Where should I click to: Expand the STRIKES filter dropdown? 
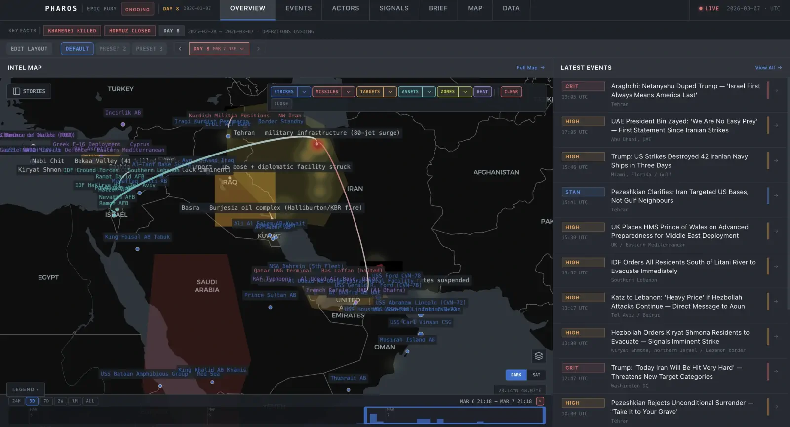tap(304, 92)
